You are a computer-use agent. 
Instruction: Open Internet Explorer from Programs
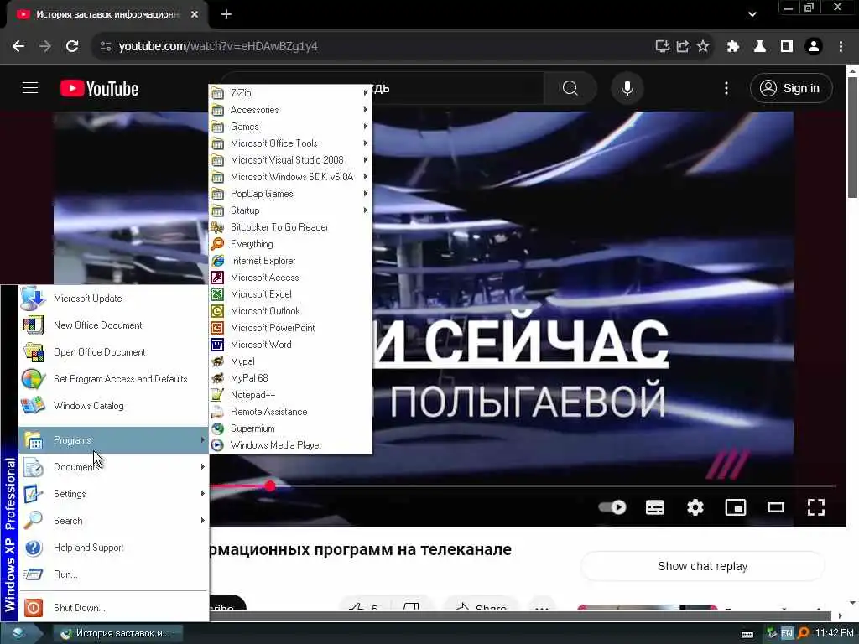click(290, 261)
